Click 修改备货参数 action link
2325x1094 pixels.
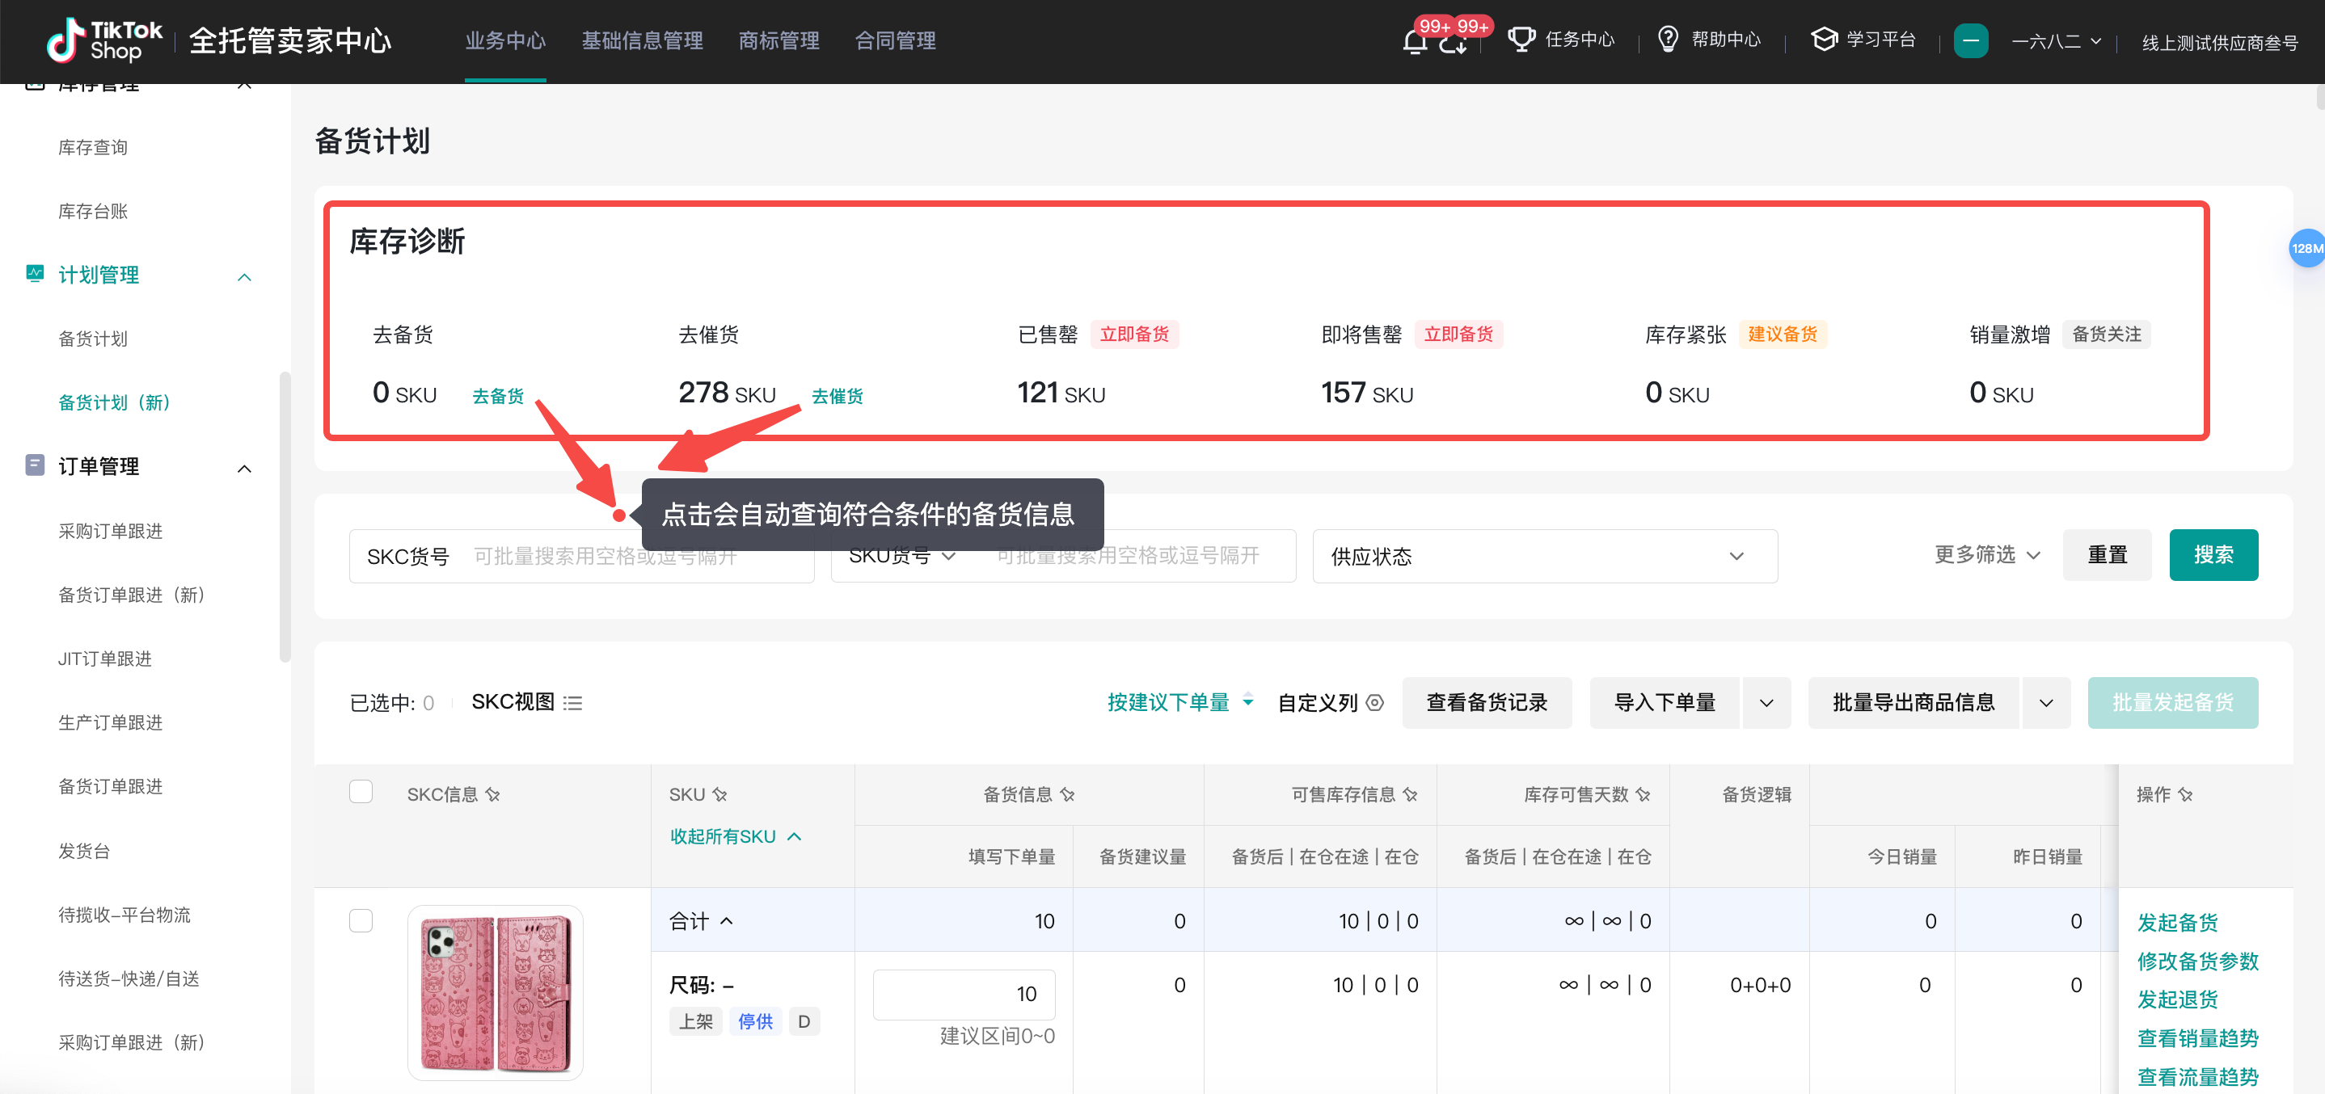[x=2198, y=961]
